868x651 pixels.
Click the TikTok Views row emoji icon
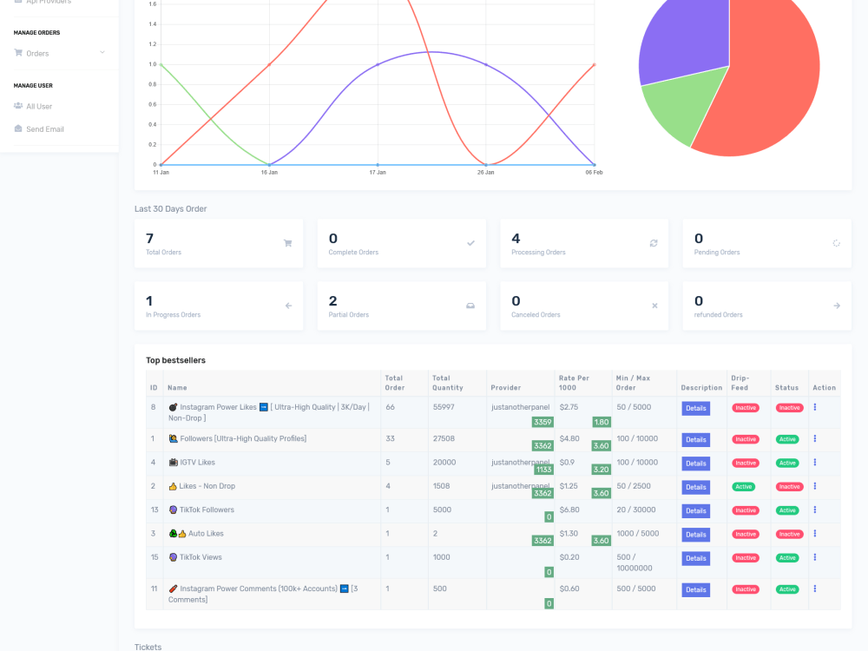tap(173, 557)
